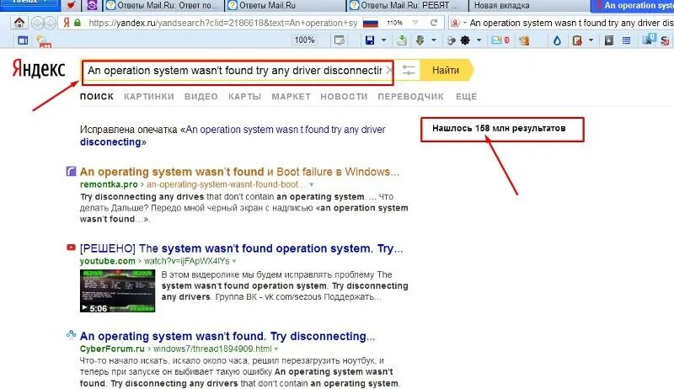This screenshot has height=389, width=674.
Task: Click the Яндекс logo
Action: pyautogui.click(x=39, y=69)
